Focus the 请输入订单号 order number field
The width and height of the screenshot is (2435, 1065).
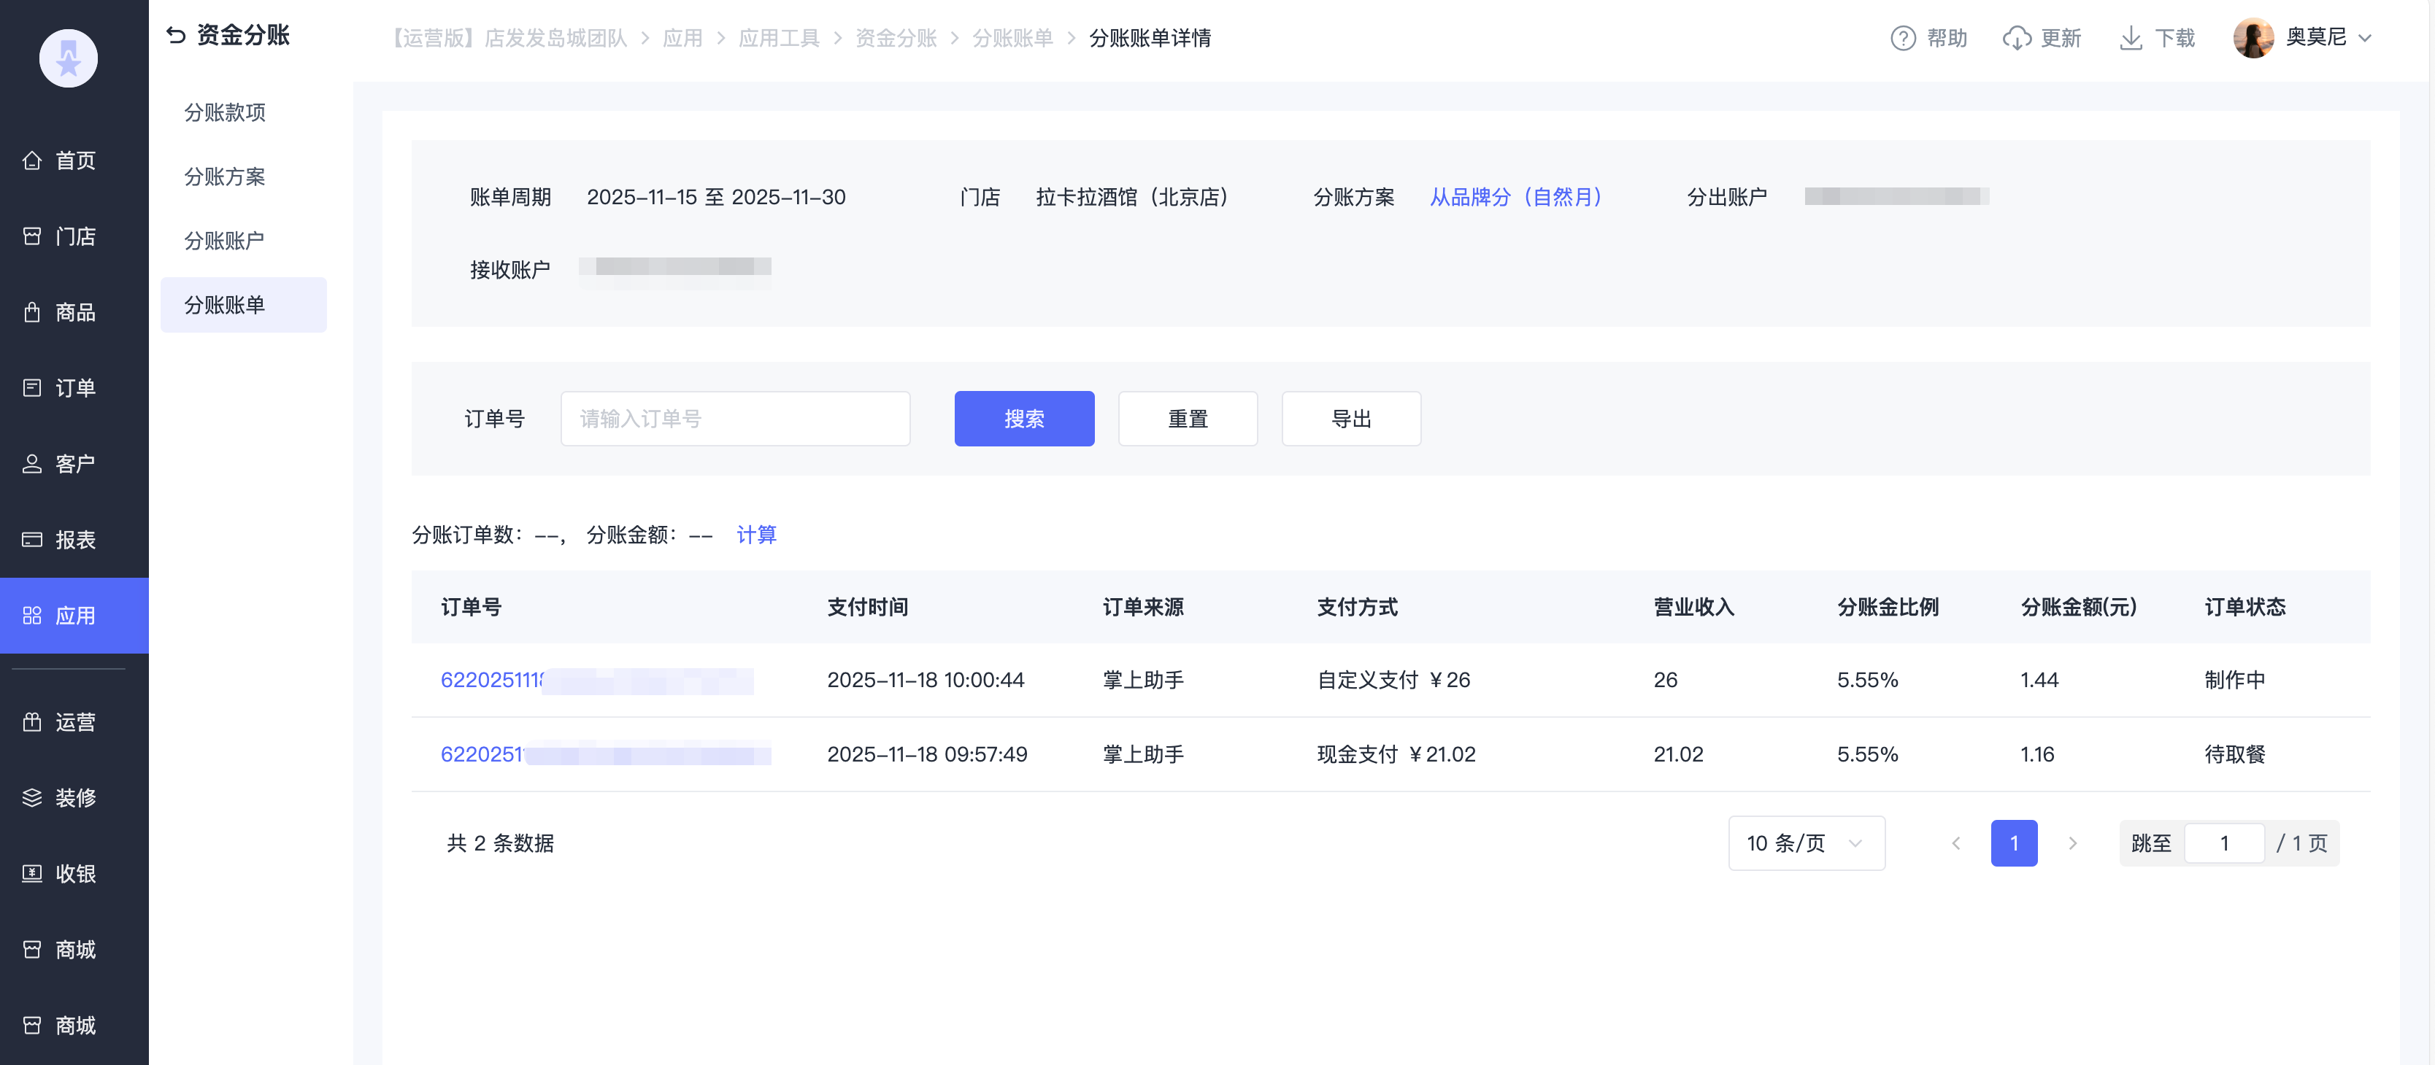[x=734, y=419]
